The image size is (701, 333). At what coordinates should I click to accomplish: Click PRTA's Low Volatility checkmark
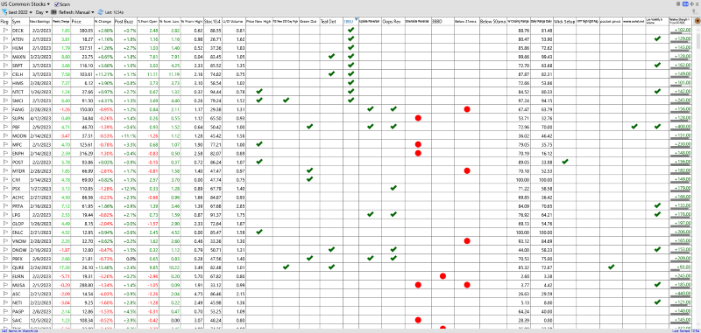coord(656,205)
